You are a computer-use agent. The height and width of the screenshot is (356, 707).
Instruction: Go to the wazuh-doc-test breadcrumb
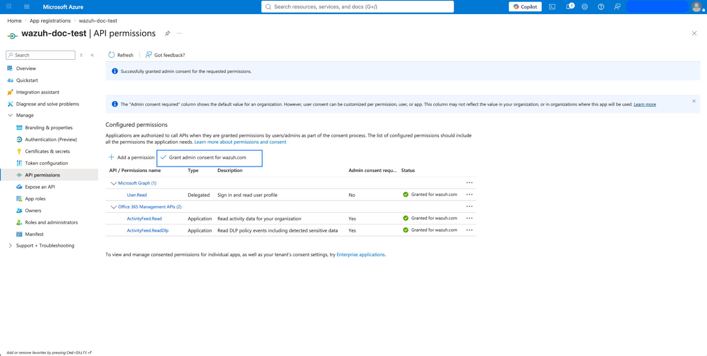98,21
